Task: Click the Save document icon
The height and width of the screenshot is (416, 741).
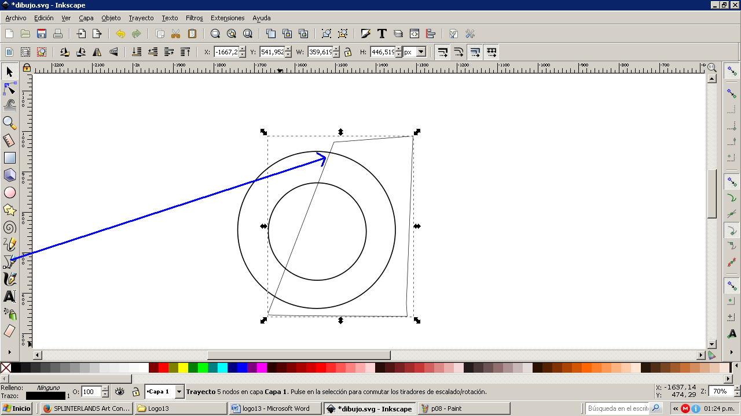Action: coord(42,34)
